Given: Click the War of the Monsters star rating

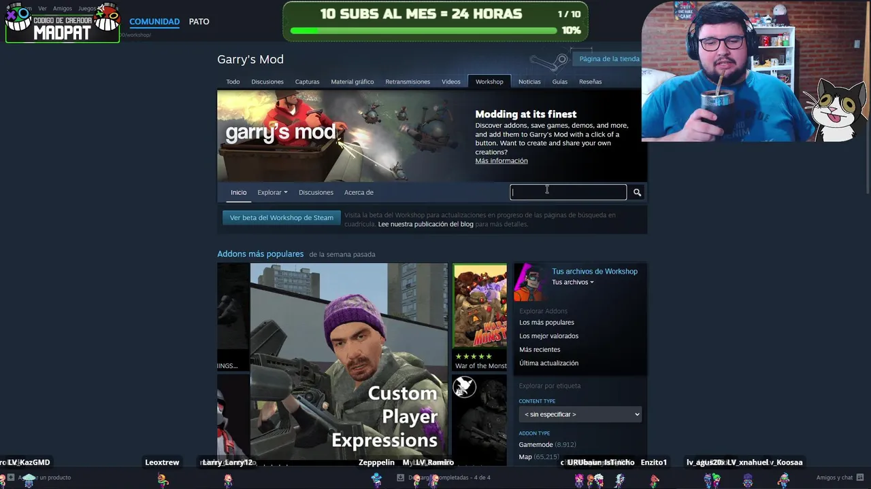Looking at the screenshot, I should 473,357.
